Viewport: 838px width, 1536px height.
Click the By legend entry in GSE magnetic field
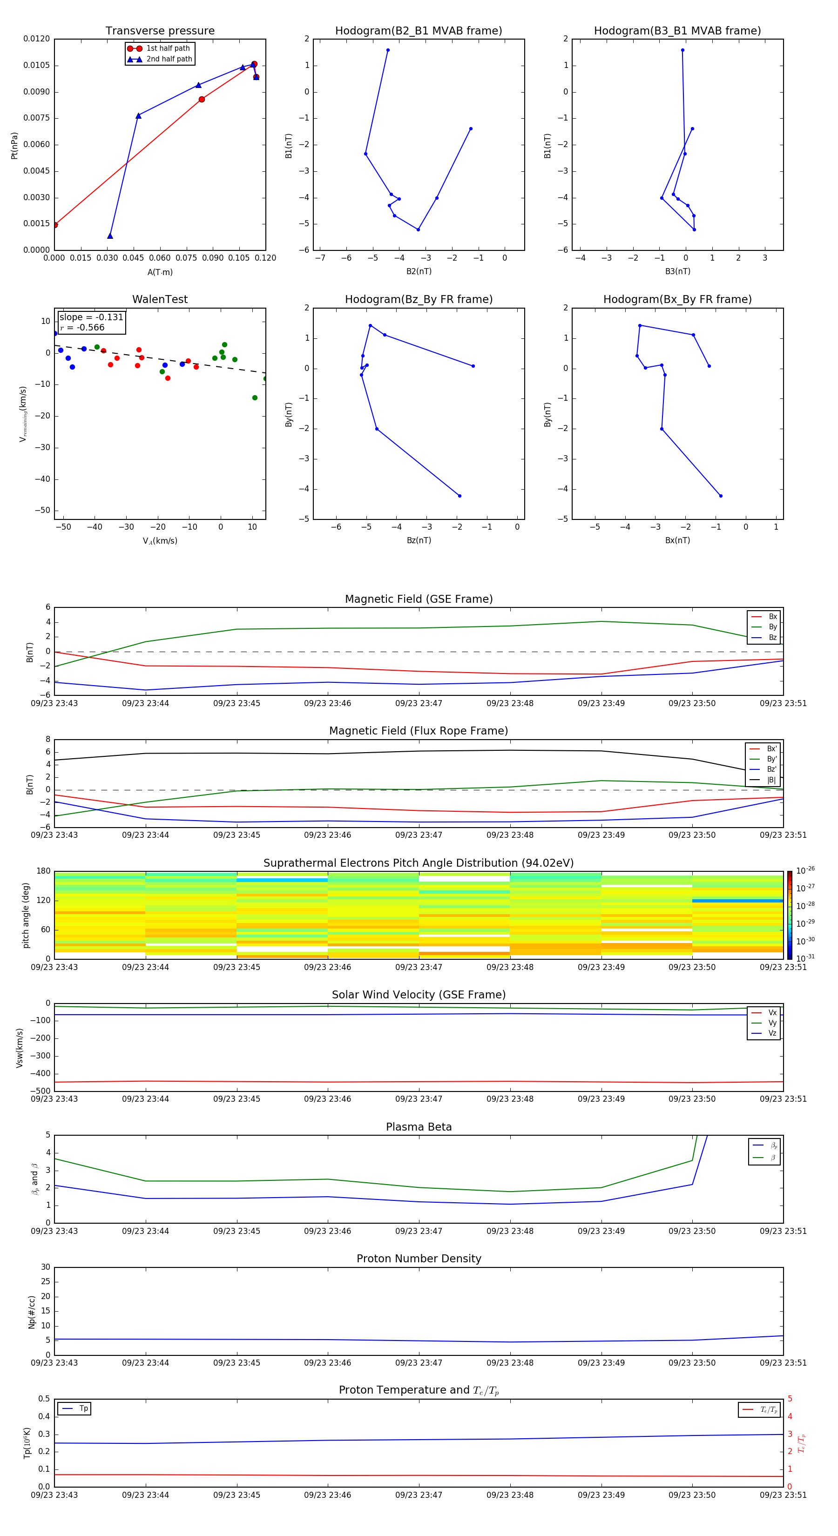[764, 627]
